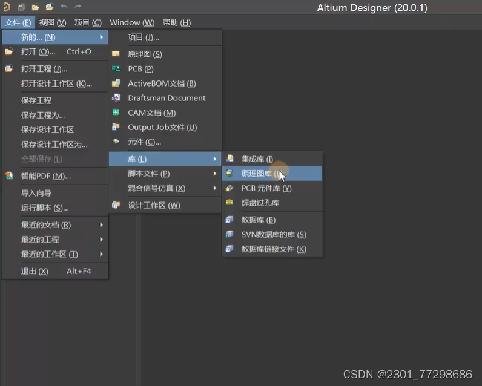
Task: Click the open folder toolbar icon
Action: click(x=35, y=7)
